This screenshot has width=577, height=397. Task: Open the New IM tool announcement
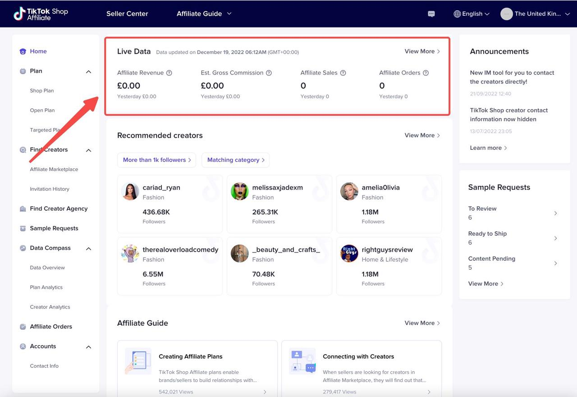click(512, 77)
